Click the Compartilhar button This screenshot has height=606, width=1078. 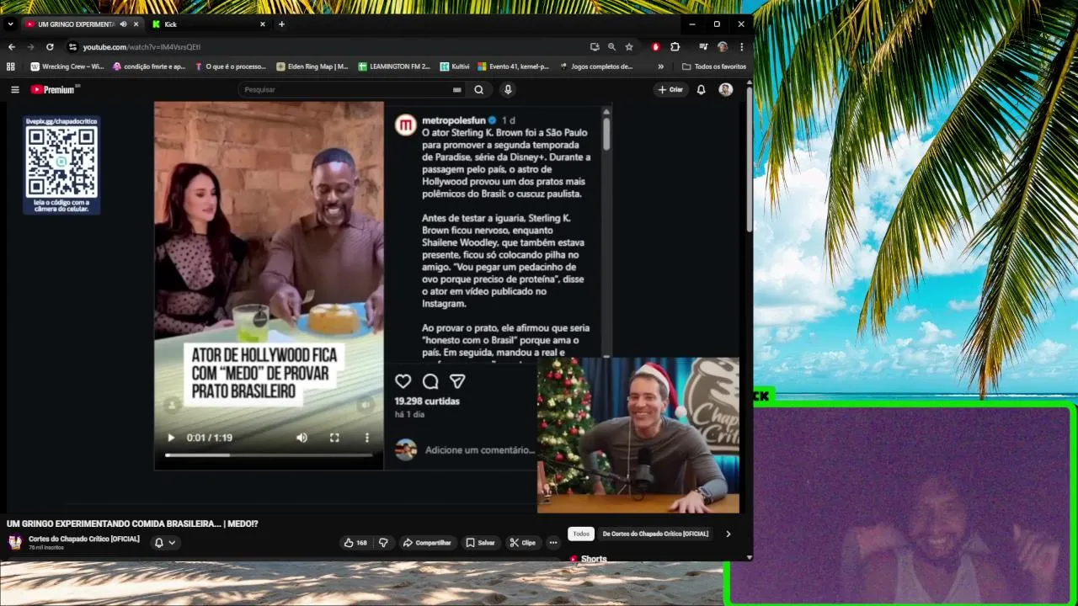(x=427, y=543)
